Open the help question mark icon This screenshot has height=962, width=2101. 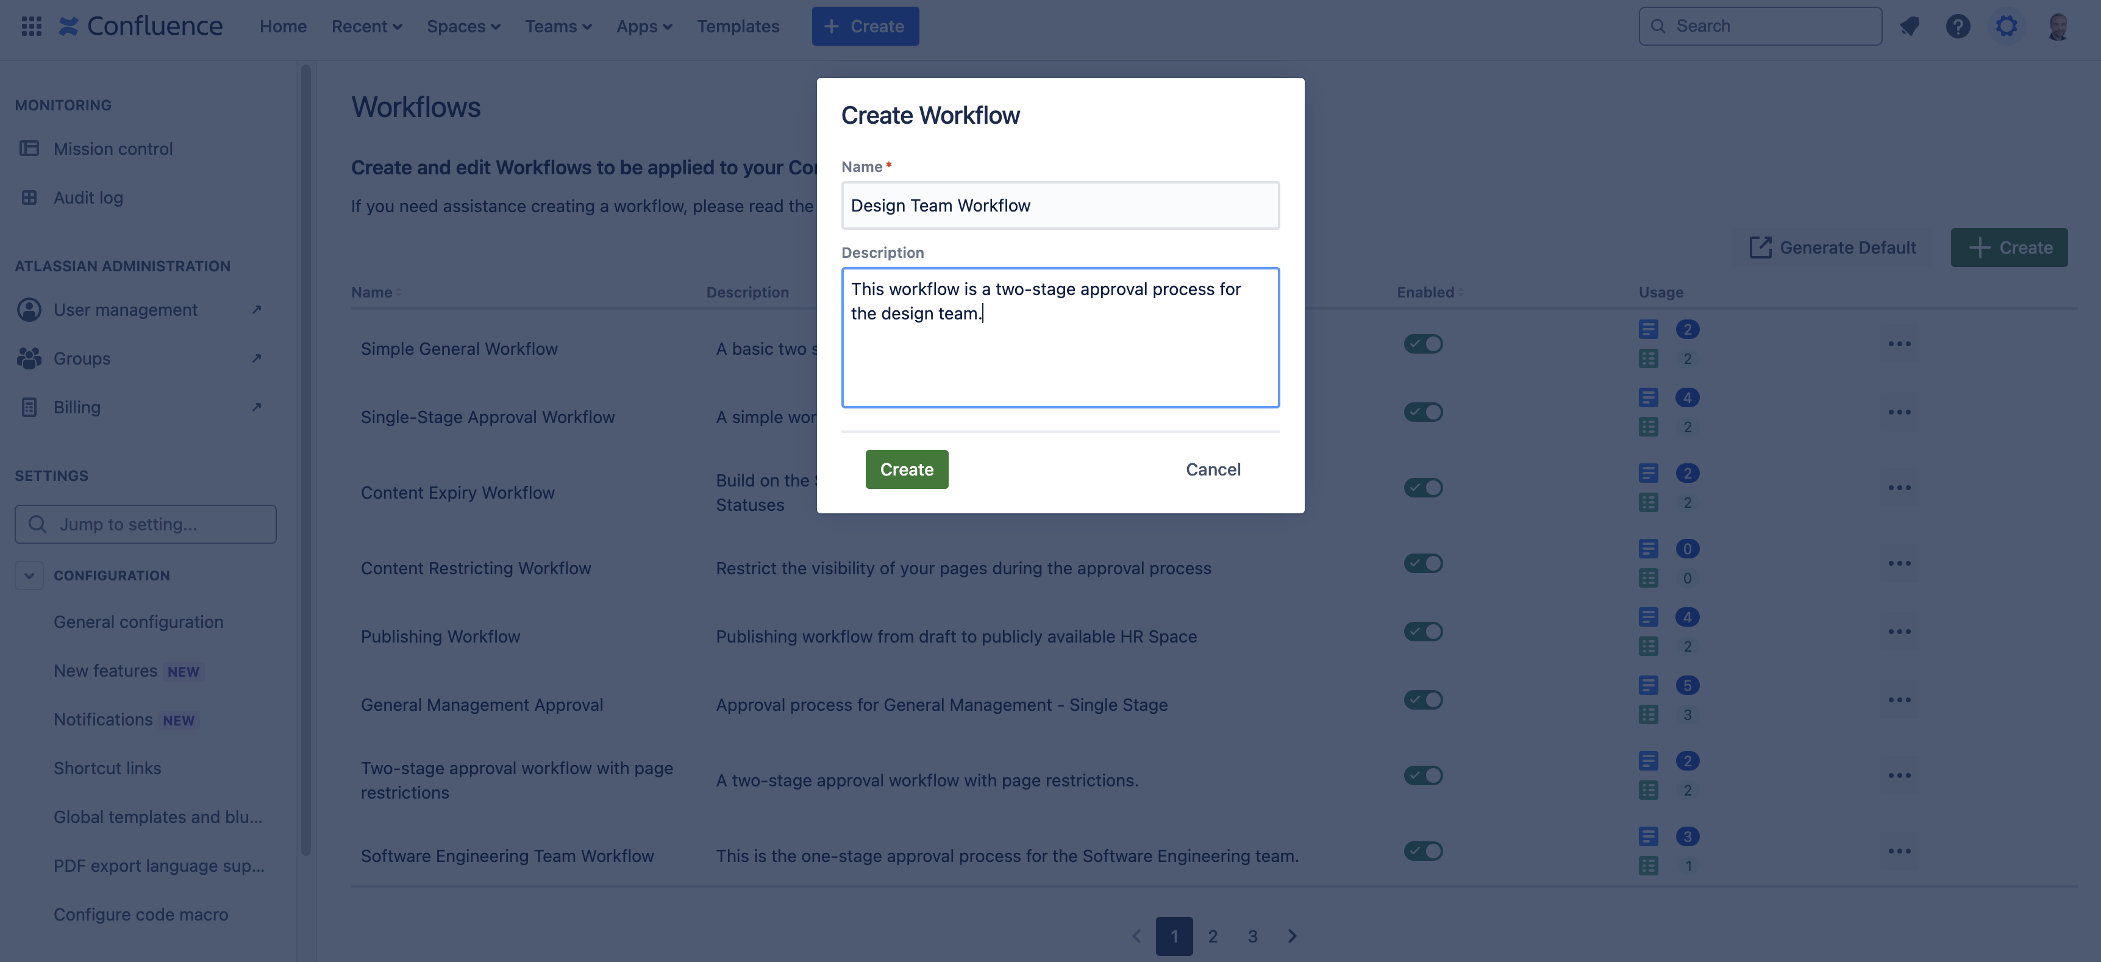tap(1958, 25)
